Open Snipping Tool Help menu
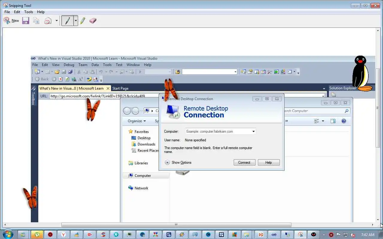Viewport: 383px width, 239px height. pyautogui.click(x=41, y=12)
